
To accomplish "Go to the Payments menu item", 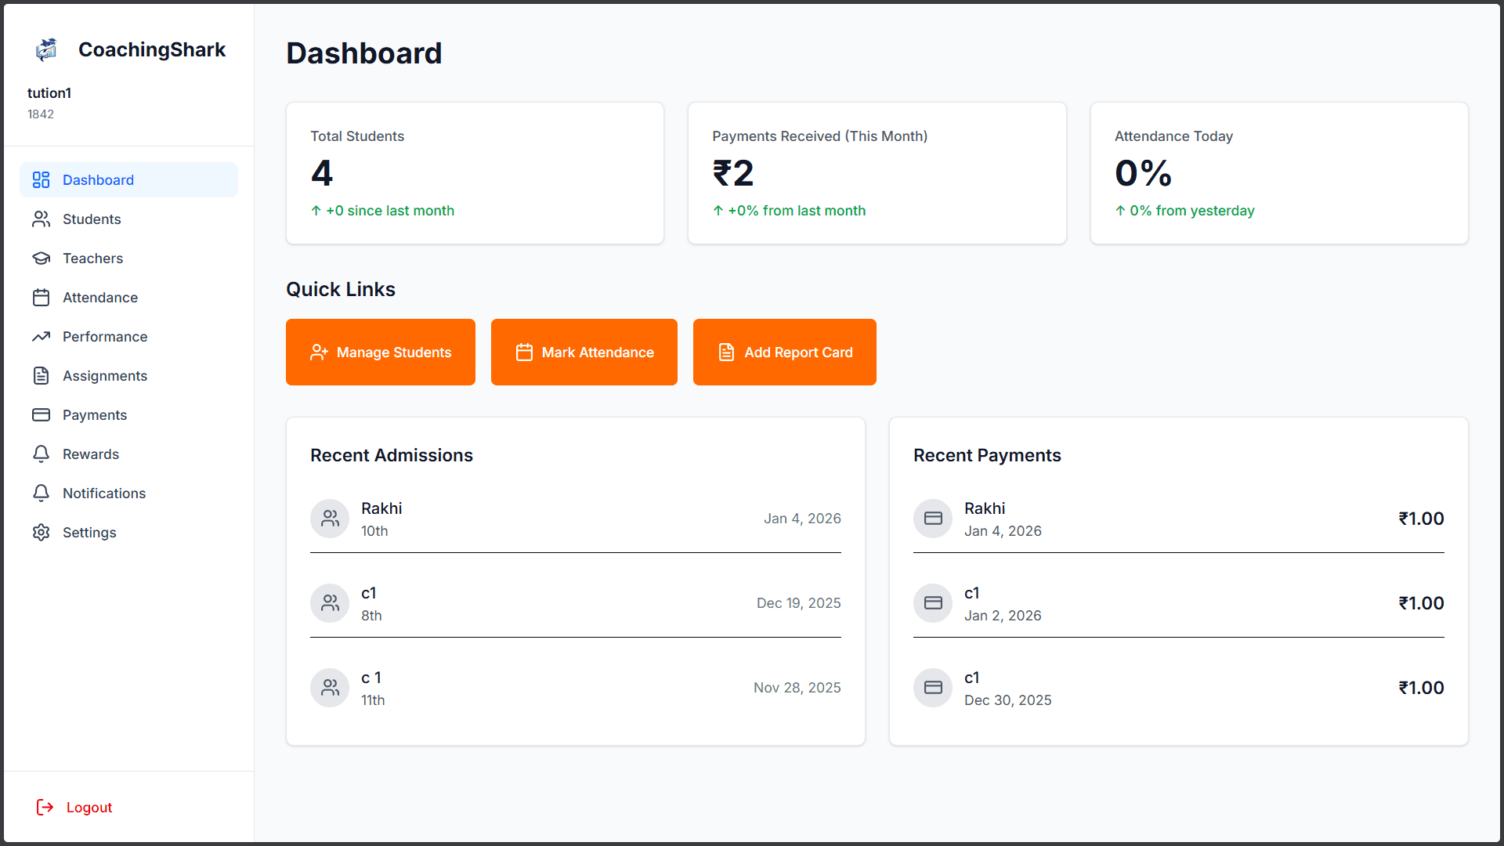I will click(x=94, y=415).
